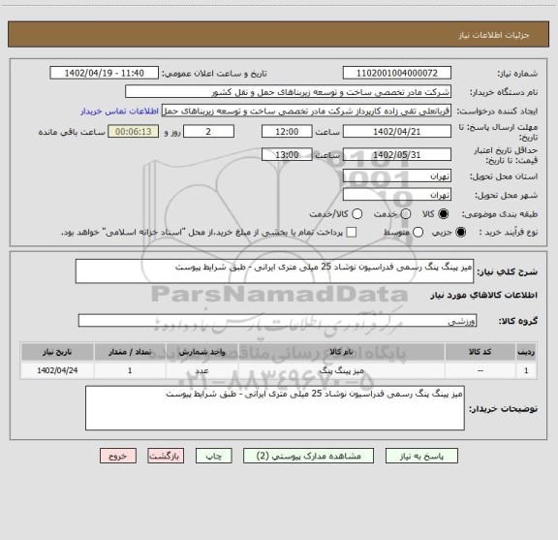Click the خروج exit button
The width and height of the screenshot is (558, 540).
(118, 456)
